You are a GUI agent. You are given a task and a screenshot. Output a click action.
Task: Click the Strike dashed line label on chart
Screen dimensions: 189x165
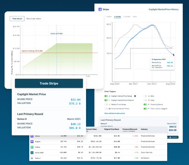[x=57, y=34]
